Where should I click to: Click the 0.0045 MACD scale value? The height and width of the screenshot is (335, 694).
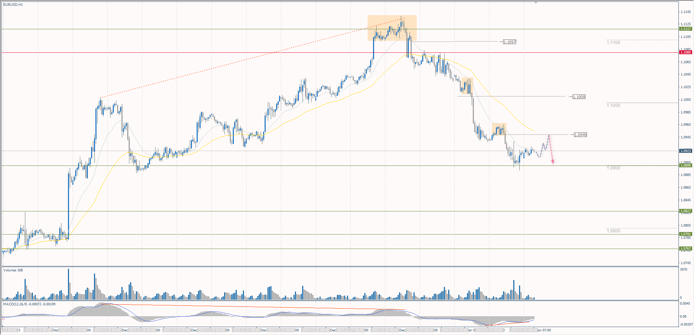(x=685, y=304)
